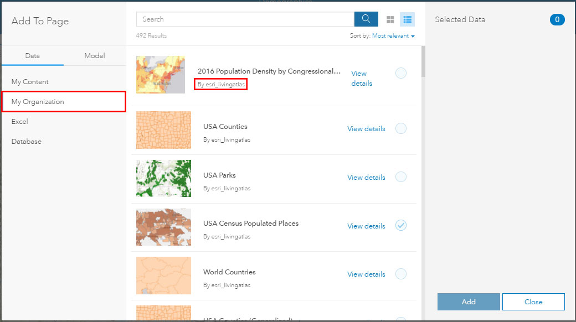Click the magnifying glass search button
This screenshot has height=322, width=576.
(366, 19)
